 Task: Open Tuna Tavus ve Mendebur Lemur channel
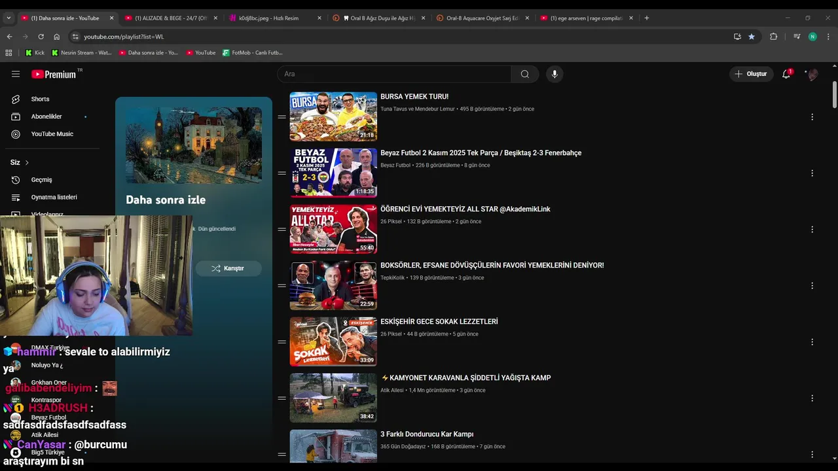tap(417, 109)
